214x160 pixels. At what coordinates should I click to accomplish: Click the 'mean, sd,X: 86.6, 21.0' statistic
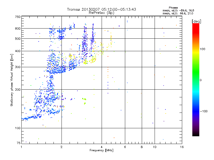click(x=178, y=13)
